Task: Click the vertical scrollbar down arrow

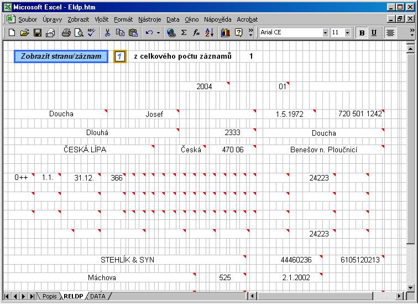Action: pyautogui.click(x=410, y=287)
